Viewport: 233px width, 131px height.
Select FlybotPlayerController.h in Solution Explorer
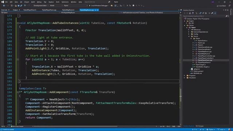point(206,58)
